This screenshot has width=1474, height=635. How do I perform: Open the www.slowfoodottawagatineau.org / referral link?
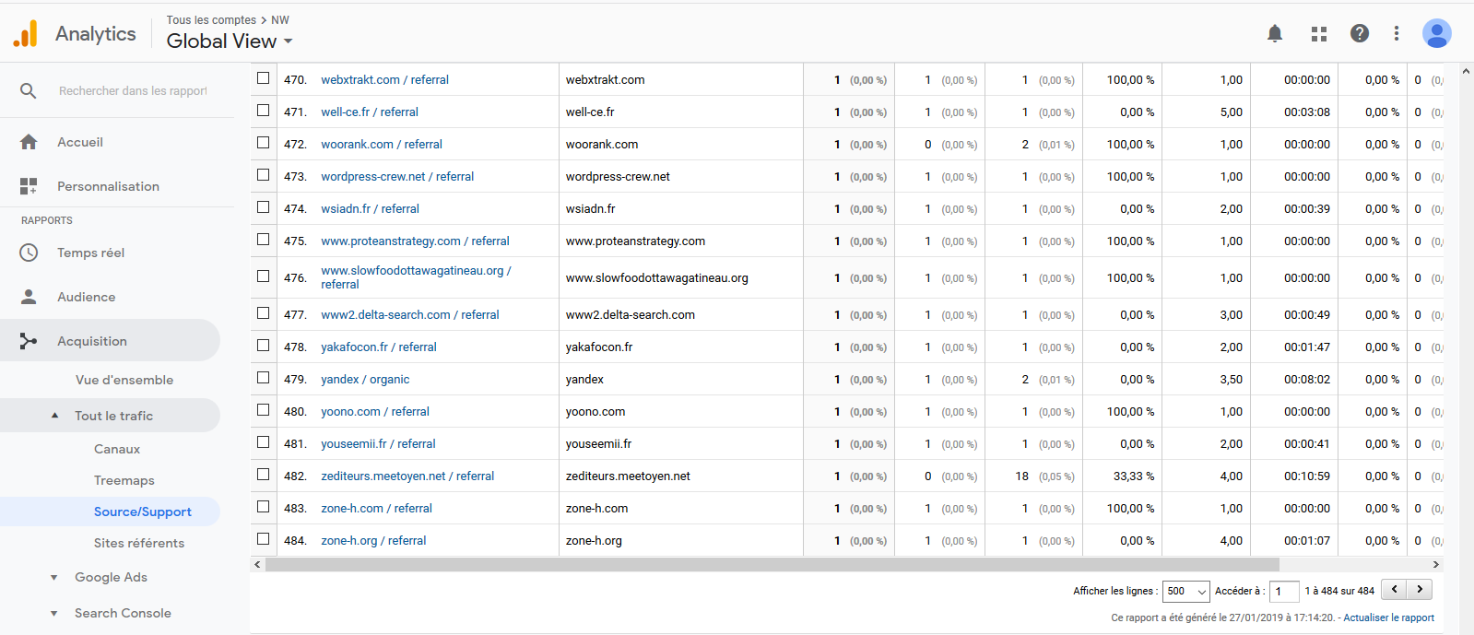coord(416,277)
